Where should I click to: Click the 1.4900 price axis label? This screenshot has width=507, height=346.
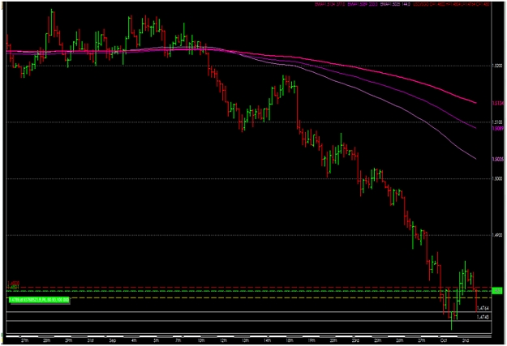(x=497, y=235)
